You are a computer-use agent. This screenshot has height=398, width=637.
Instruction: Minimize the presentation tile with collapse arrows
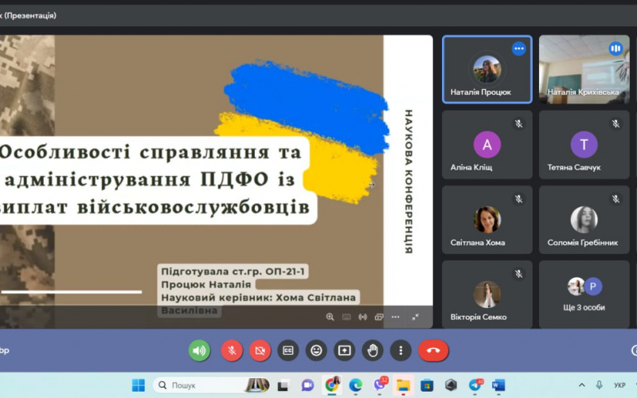[x=415, y=317]
